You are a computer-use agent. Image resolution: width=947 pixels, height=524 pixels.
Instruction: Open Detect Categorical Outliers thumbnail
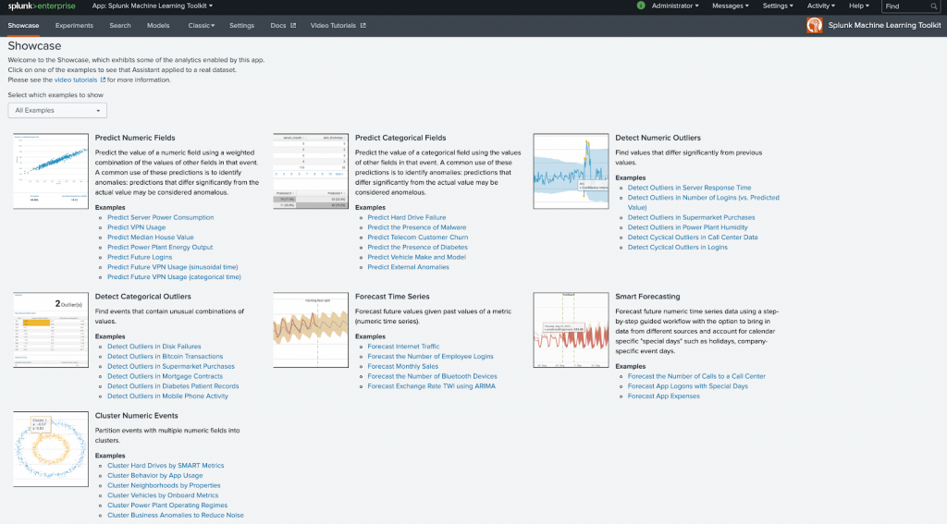51,330
